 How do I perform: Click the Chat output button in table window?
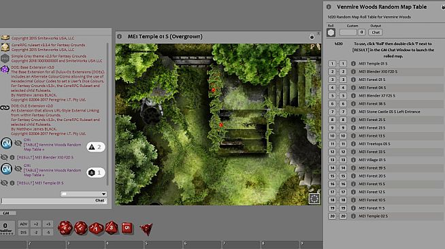pyautogui.click(x=376, y=33)
